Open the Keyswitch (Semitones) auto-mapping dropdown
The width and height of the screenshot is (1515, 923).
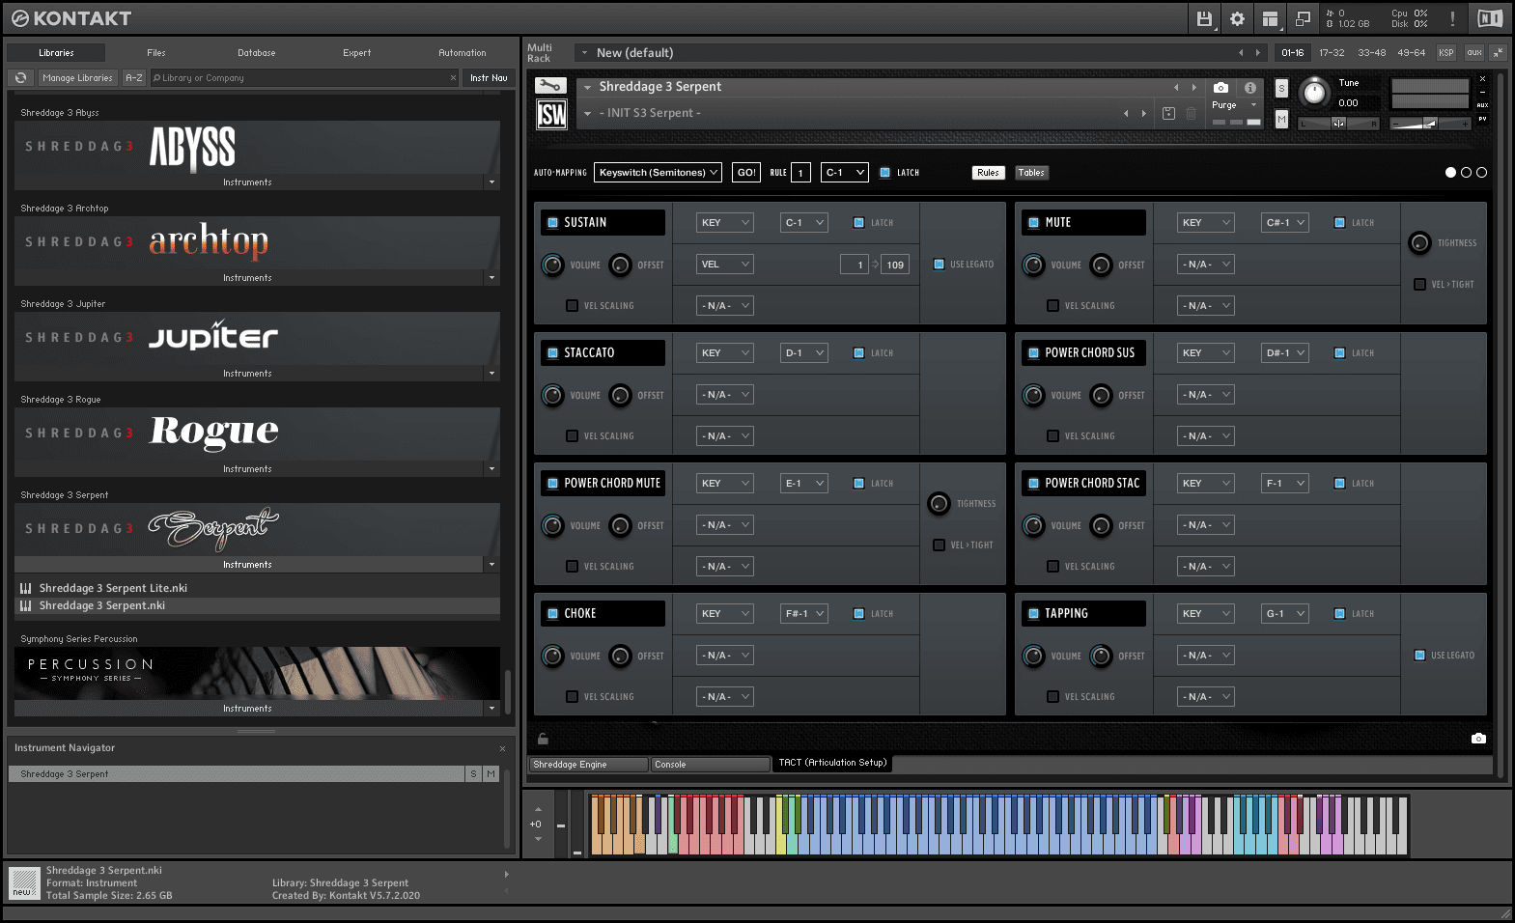[x=658, y=173]
